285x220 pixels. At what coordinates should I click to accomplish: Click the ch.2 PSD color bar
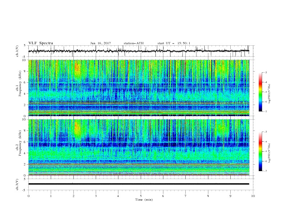tap(260, 151)
